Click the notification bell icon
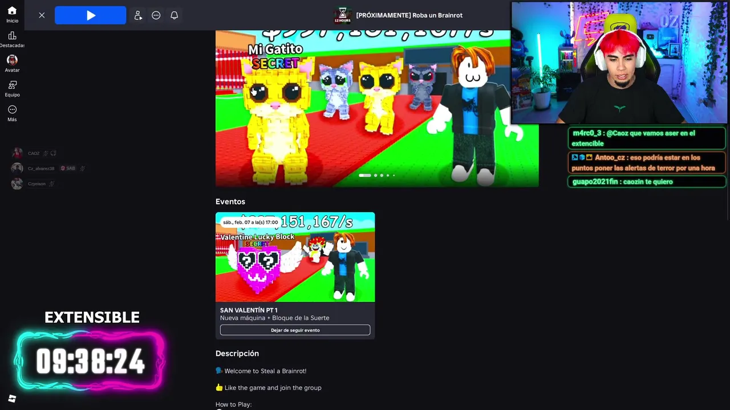Viewport: 730px width, 410px height. coord(175,15)
